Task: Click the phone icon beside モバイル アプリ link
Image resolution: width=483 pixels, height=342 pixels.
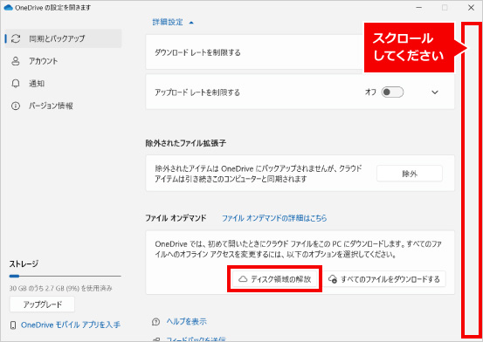Action: [x=13, y=325]
